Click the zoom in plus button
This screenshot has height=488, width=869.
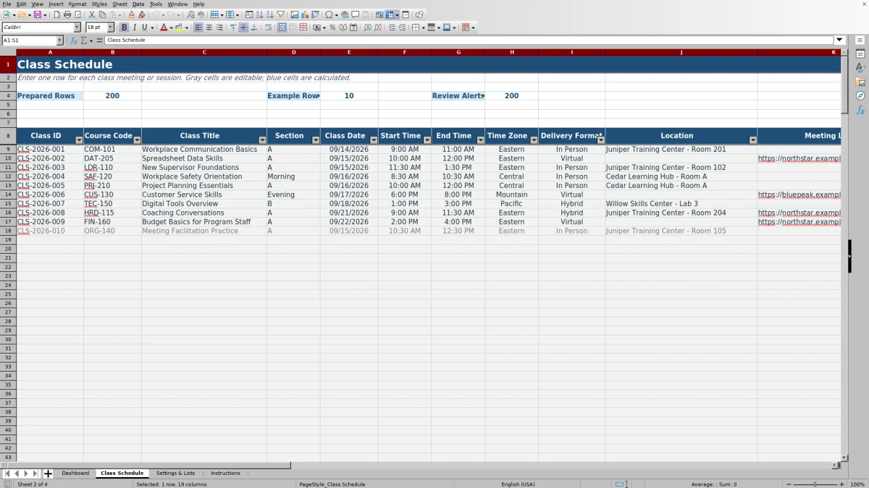pos(841,484)
